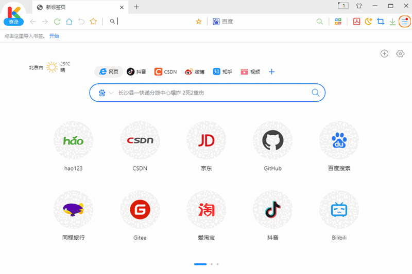Select the 微博 search tab
The image size is (412, 274).
(x=195, y=71)
